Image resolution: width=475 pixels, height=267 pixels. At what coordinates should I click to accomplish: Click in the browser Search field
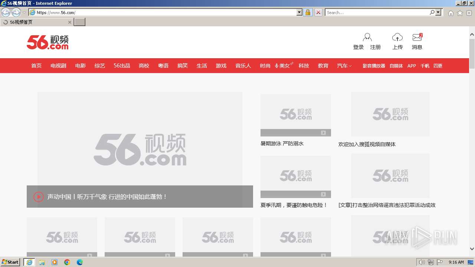point(377,12)
